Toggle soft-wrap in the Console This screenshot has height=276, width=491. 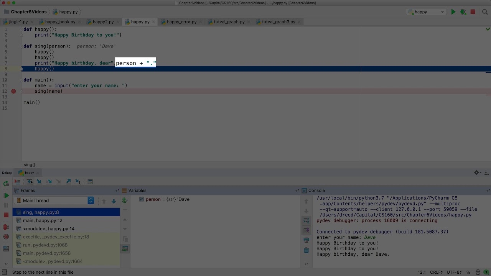(306, 221)
